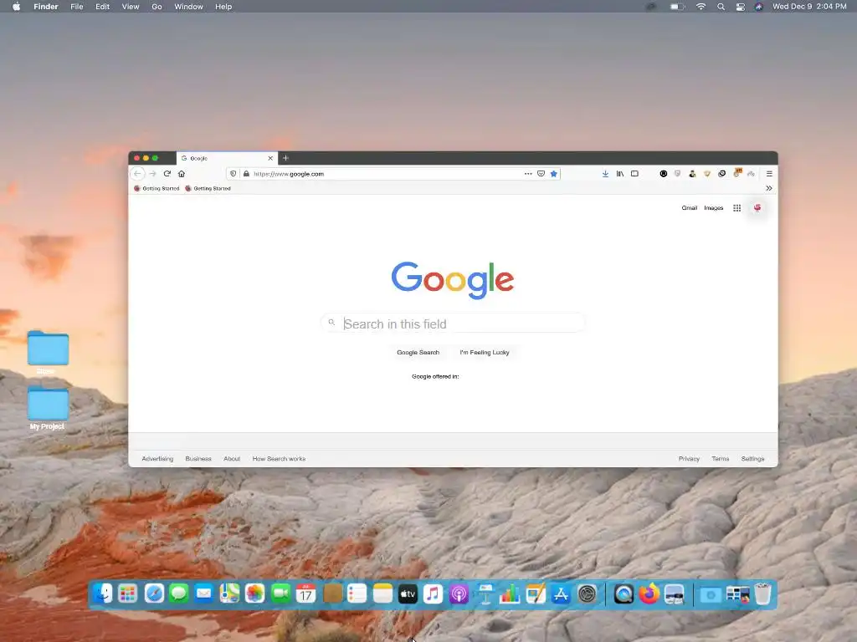Screen dimensions: 857x642
Task: Open the Business footer link
Action: click(x=198, y=459)
